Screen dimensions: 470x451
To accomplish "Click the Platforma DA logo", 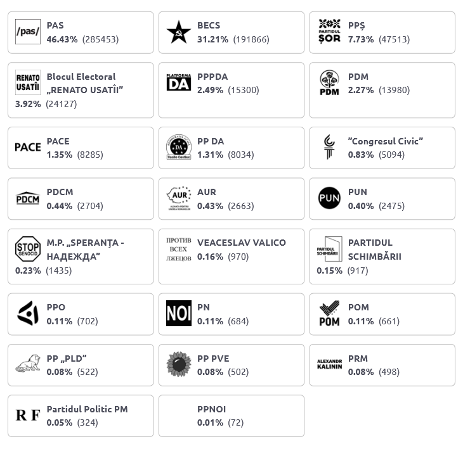I will coord(179,82).
